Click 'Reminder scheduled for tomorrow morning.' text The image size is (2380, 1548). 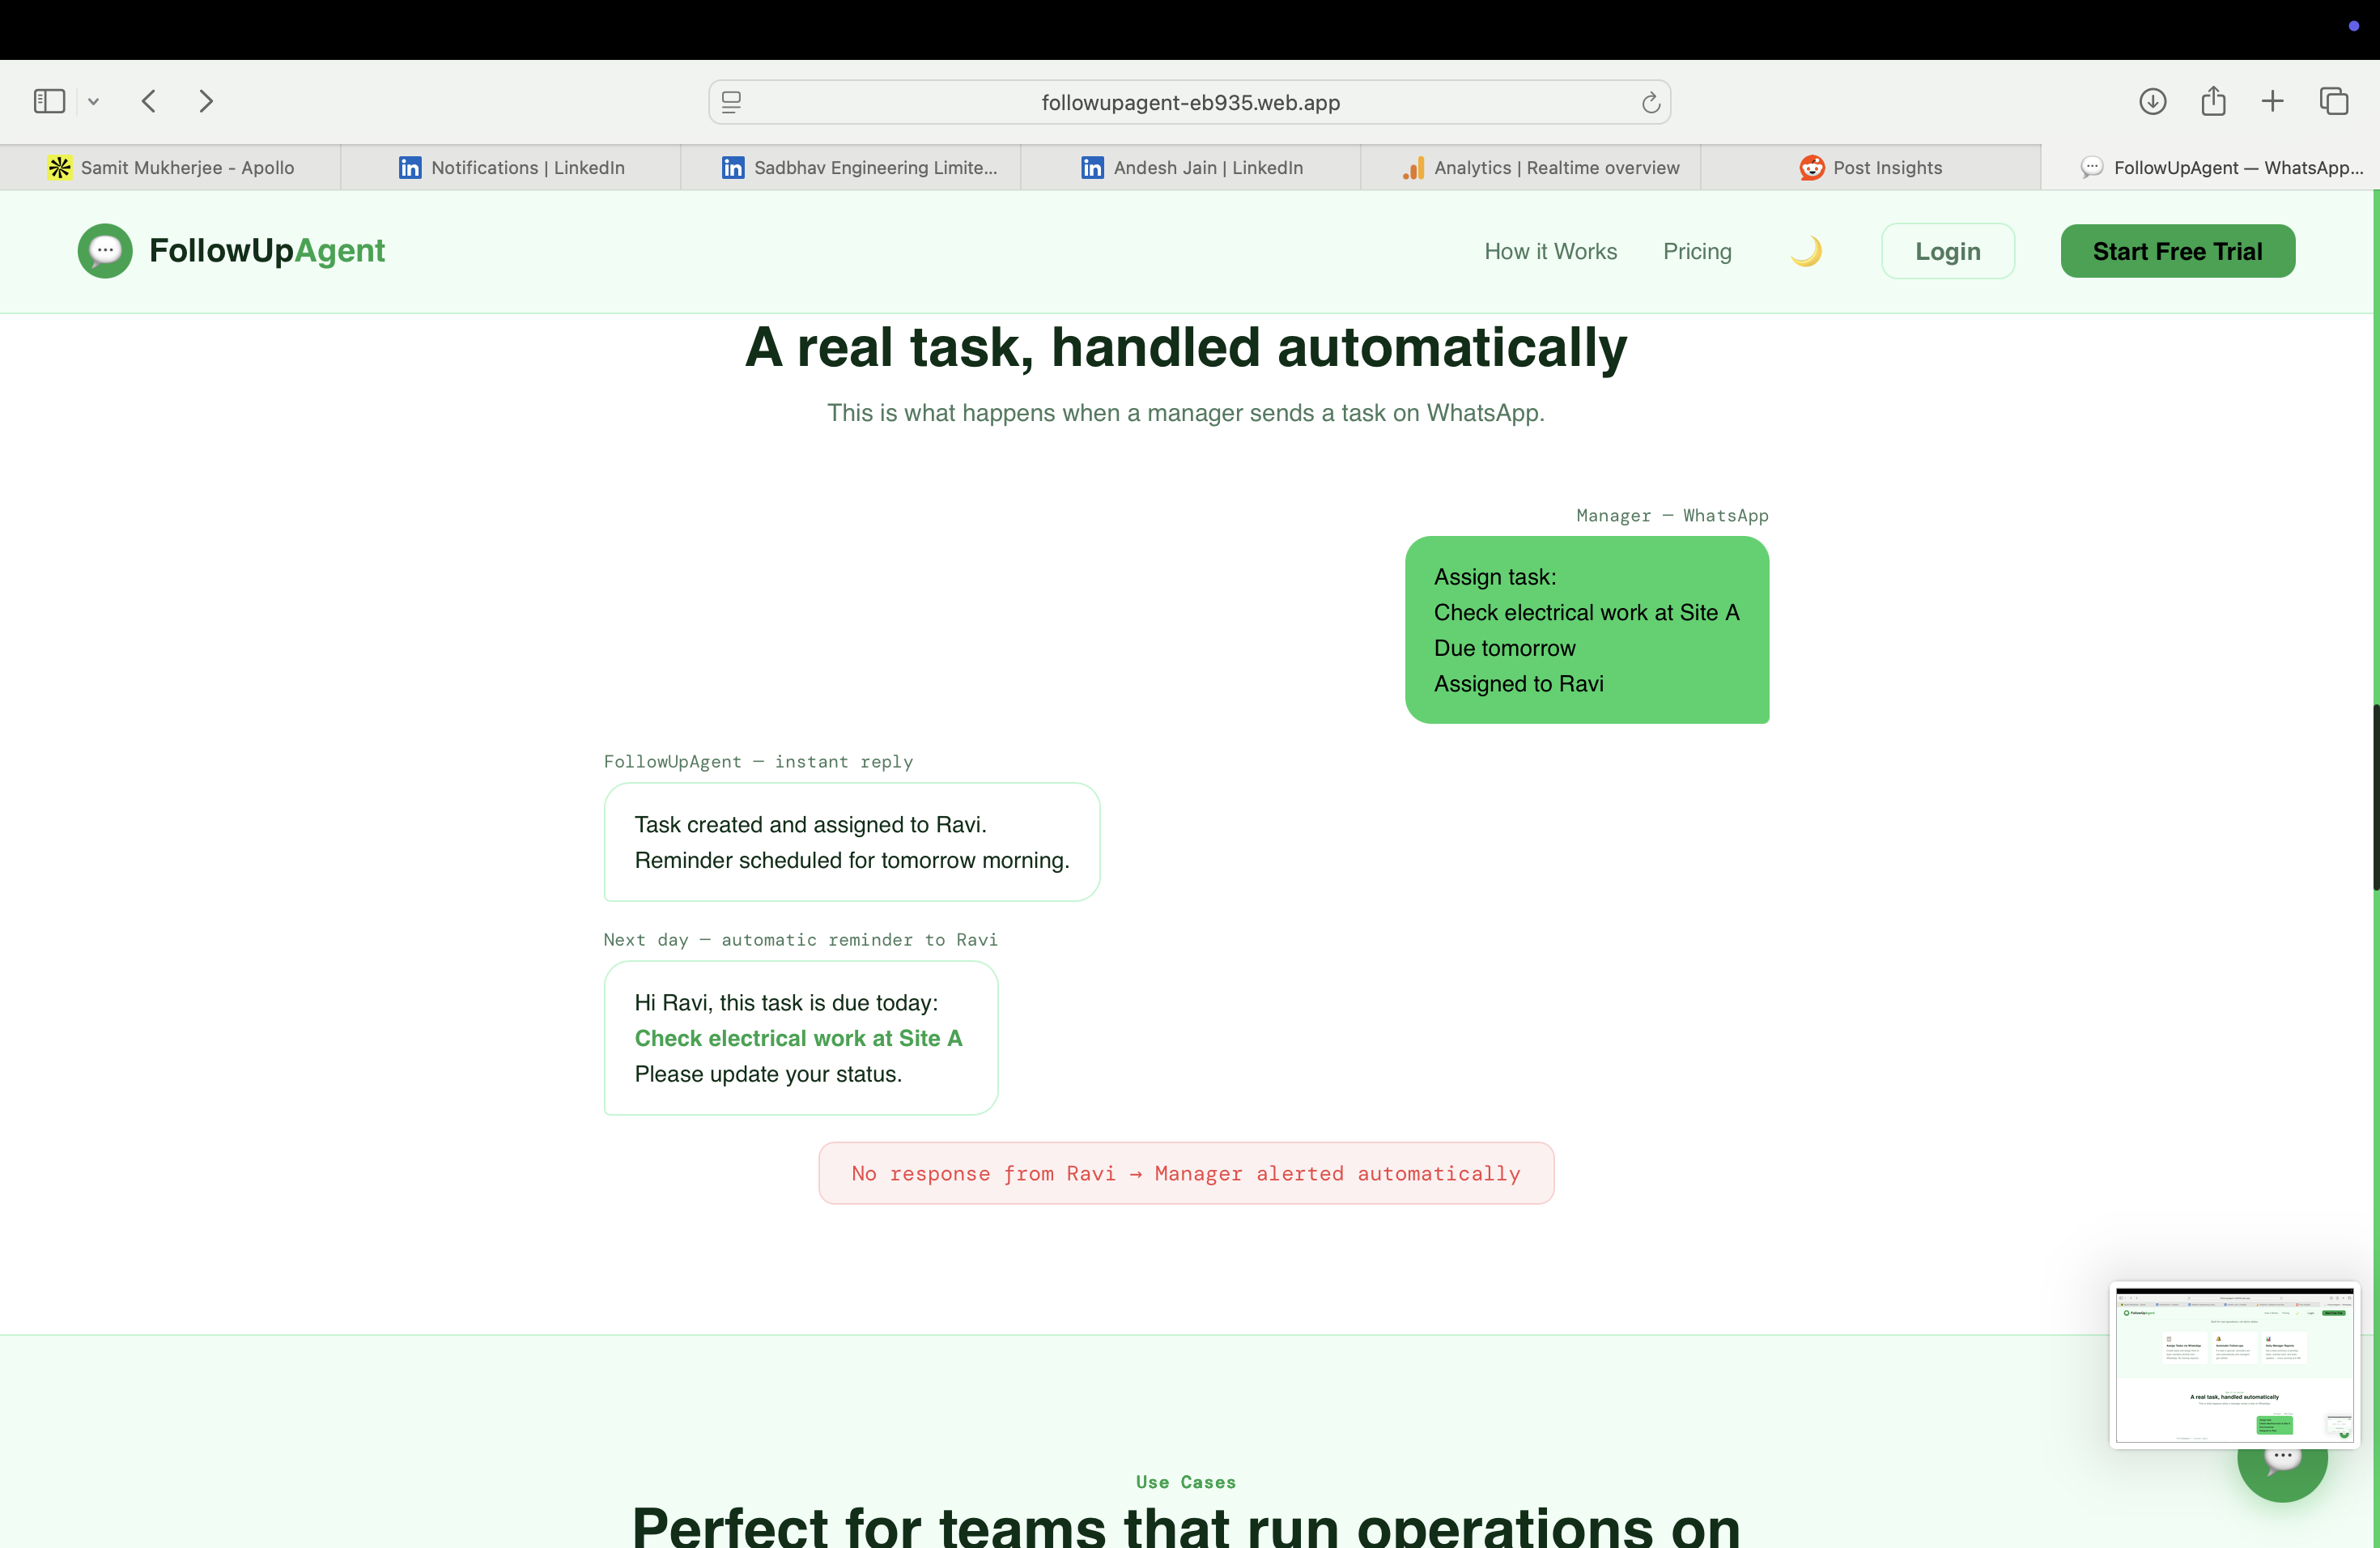852,860
